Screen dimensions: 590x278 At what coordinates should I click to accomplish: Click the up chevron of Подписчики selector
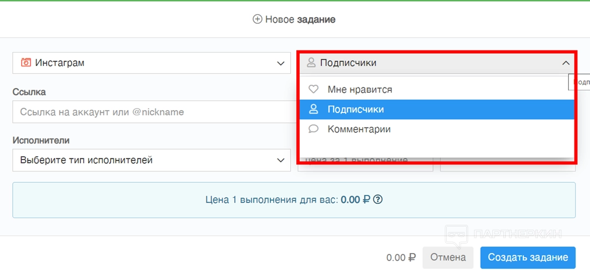(566, 63)
